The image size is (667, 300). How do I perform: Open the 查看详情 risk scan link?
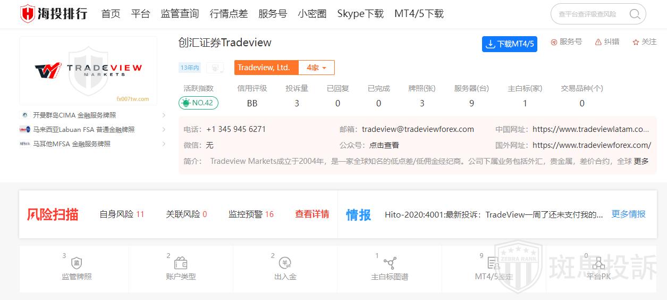(312, 214)
